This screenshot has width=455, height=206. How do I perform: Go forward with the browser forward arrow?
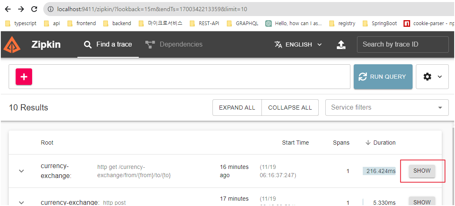point(21,9)
